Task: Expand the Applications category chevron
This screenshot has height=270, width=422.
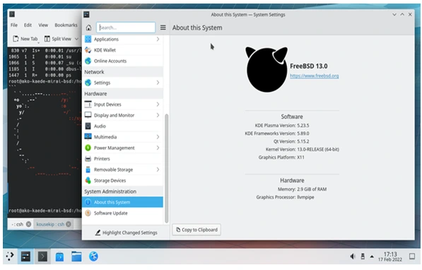Action: pyautogui.click(x=158, y=39)
